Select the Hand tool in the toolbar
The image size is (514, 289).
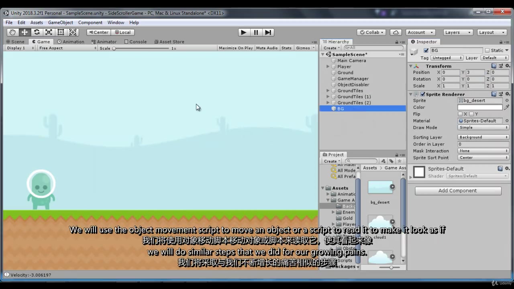(12, 32)
